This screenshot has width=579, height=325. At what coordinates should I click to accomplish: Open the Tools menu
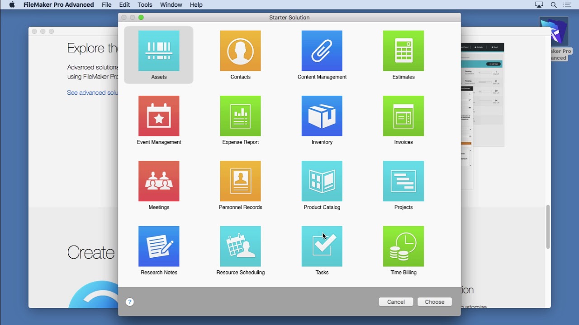[x=145, y=5]
